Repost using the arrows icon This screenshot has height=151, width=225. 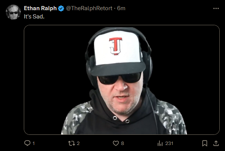coord(71,143)
